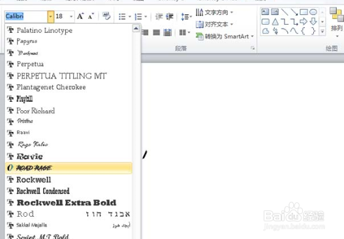Screen dimensions: 344x239
Task: Select the freeform cloud-like shape
Action: coord(266,31)
